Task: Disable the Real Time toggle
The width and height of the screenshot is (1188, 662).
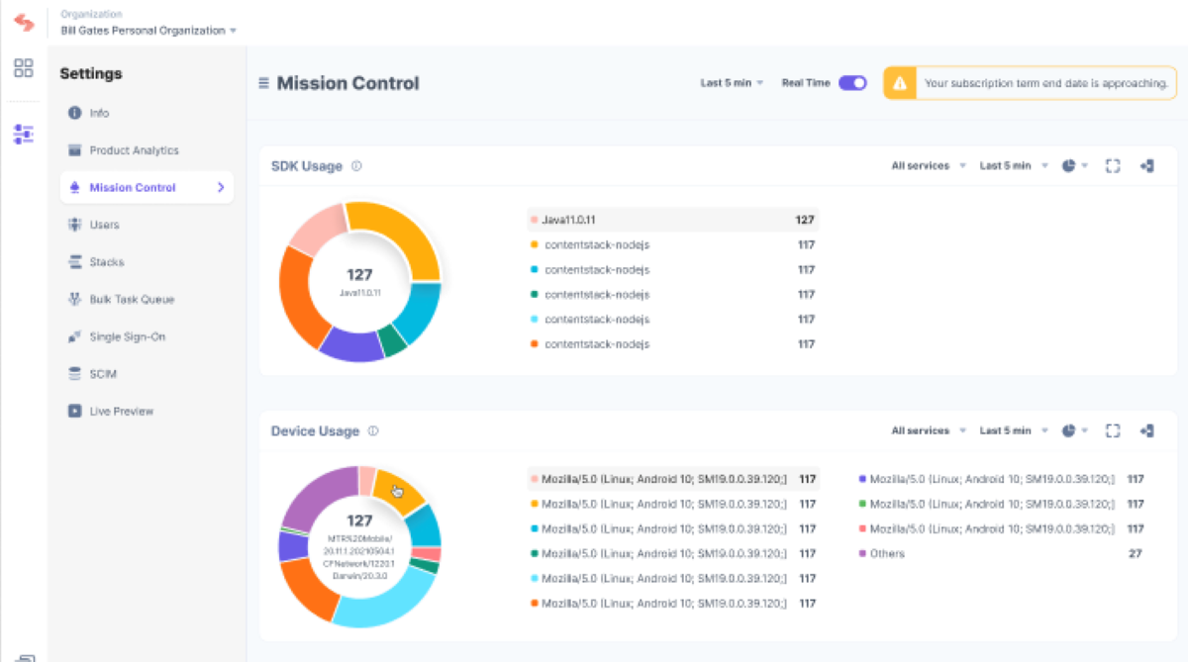Action: point(852,83)
